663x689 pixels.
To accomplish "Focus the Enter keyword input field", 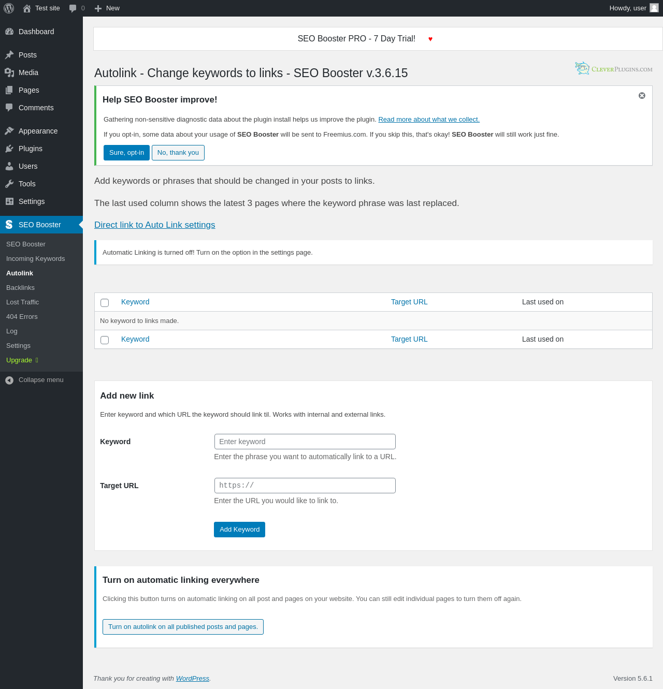I will click(305, 442).
